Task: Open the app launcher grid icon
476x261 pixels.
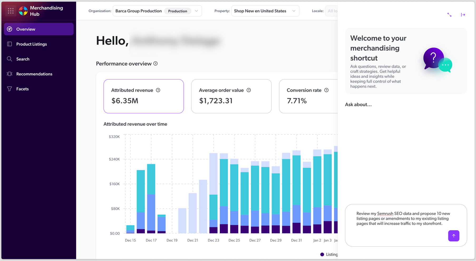Action: [x=11, y=11]
